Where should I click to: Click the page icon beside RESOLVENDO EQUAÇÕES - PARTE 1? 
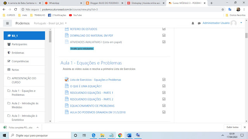coord(67,93)
